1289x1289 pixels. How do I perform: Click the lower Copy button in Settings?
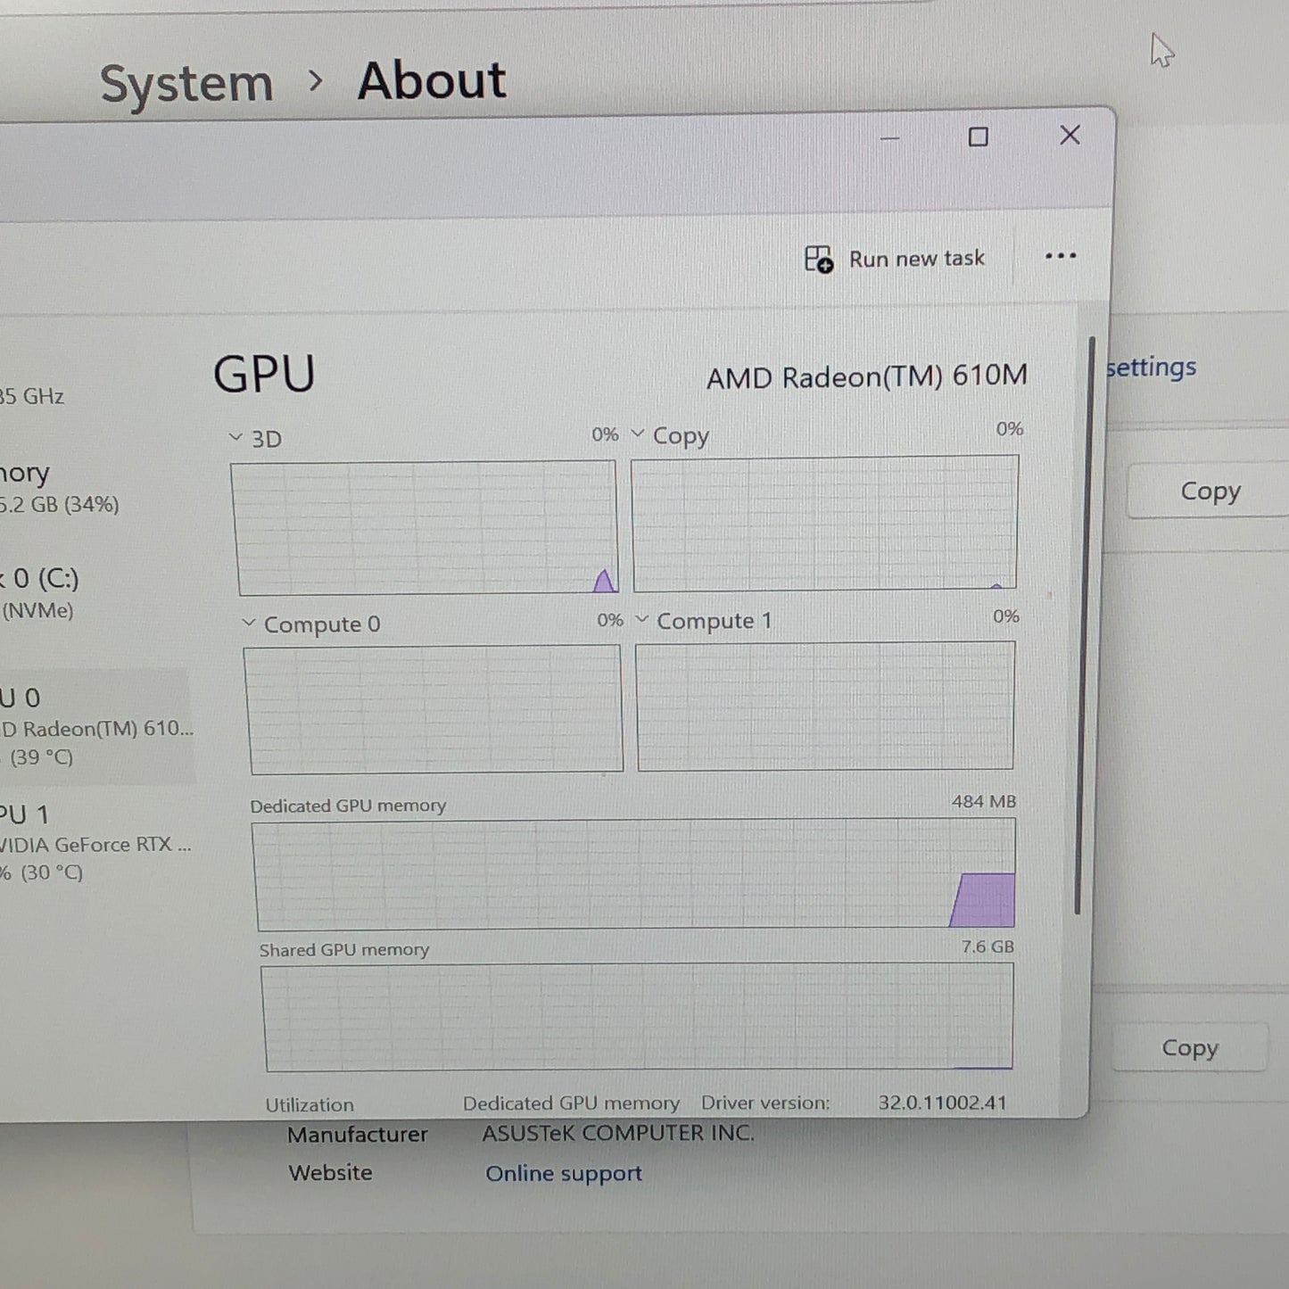pos(1189,1047)
